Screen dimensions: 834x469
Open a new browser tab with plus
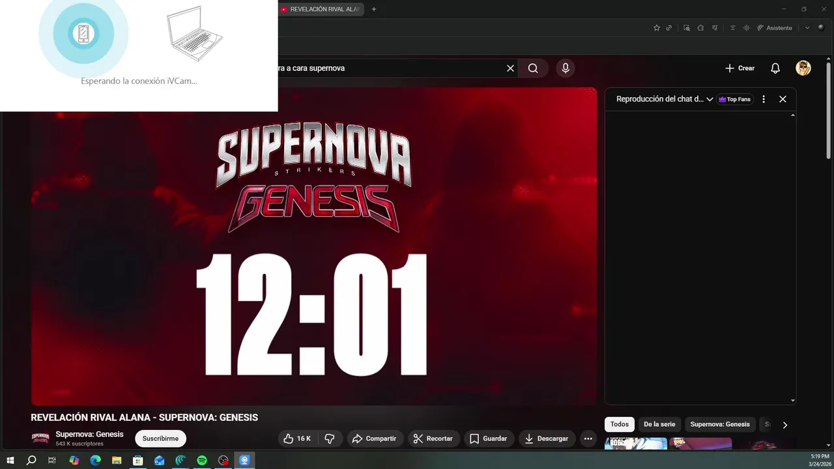pos(374,9)
